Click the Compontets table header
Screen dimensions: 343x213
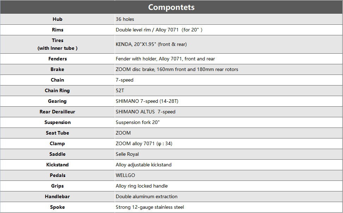coord(171,7)
